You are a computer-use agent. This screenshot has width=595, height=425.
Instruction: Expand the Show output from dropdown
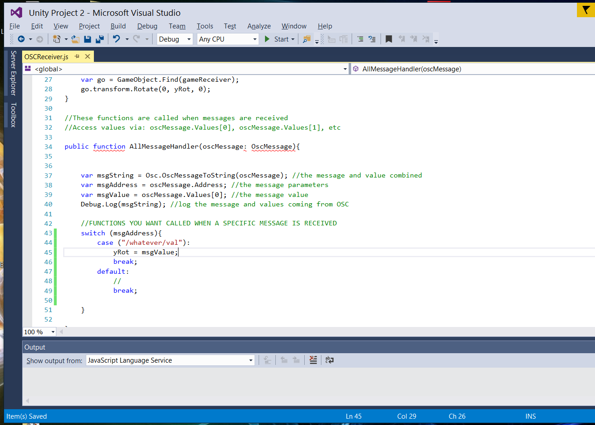[251, 360]
